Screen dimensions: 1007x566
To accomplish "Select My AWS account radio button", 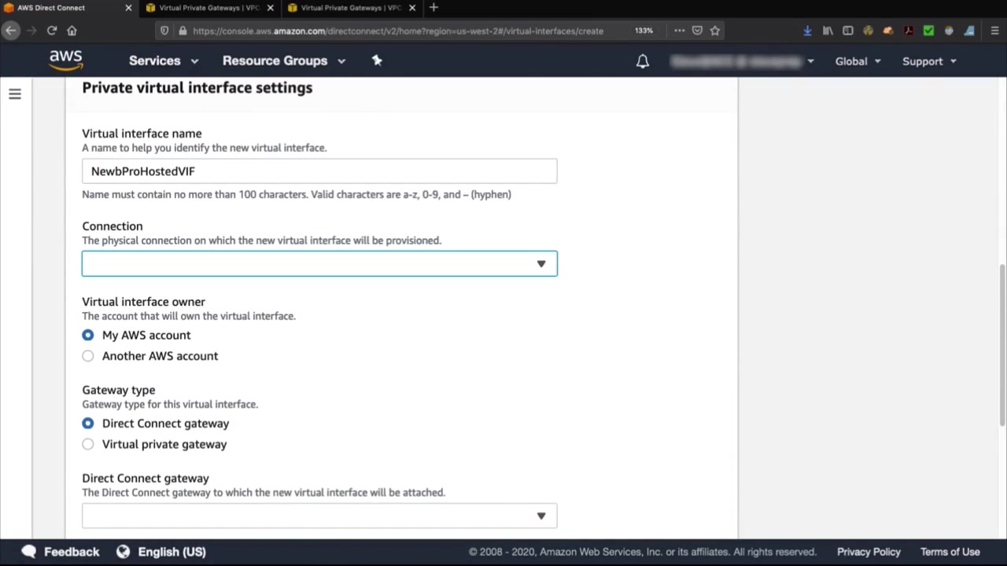I will [88, 335].
